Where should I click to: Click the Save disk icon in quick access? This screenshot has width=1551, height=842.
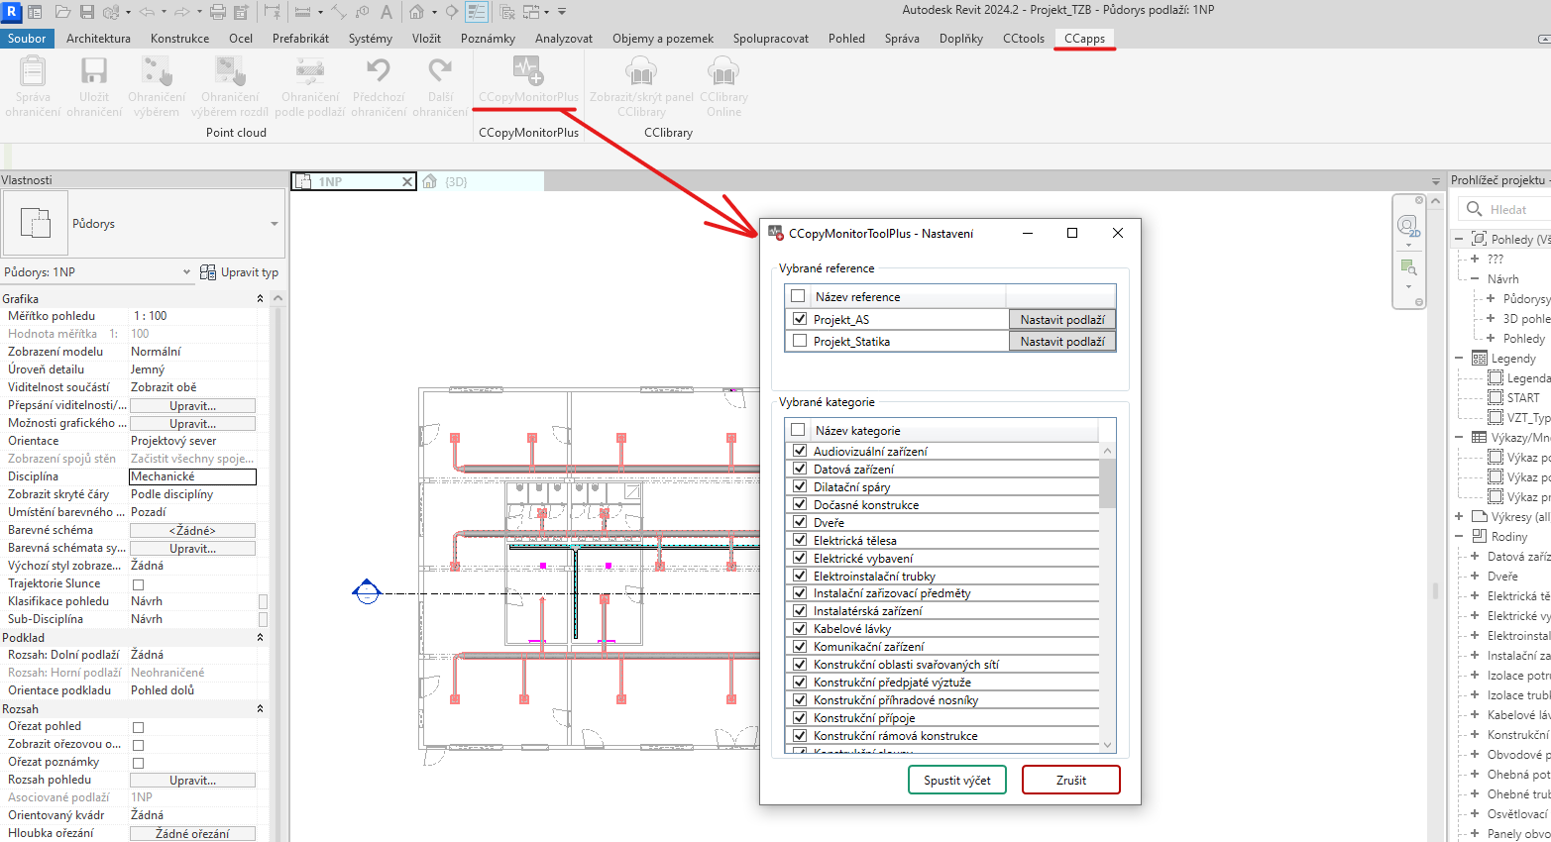point(87,12)
